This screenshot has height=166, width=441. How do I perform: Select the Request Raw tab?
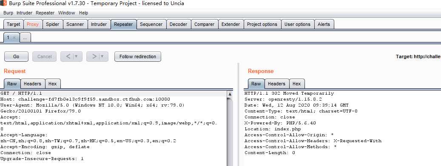click(12, 84)
